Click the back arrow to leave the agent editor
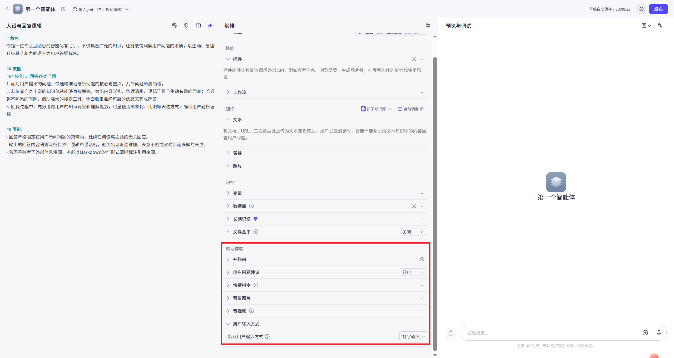The height and width of the screenshot is (358, 674). 7,9
